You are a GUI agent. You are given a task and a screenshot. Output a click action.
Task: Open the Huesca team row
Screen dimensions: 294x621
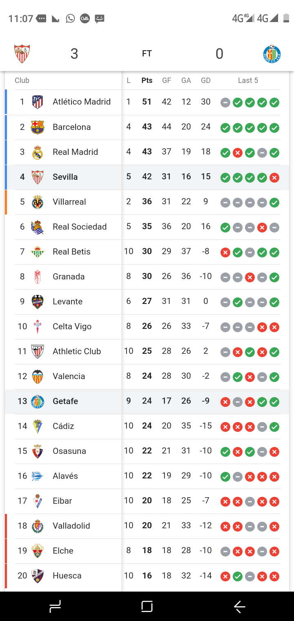click(x=147, y=576)
